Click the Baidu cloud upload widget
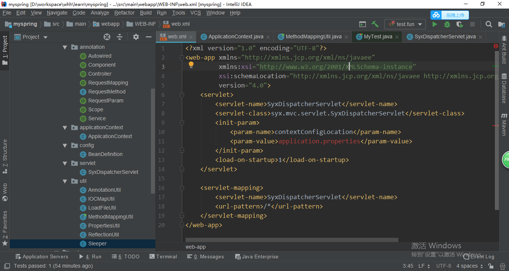Image resolution: width=509 pixels, height=271 pixels. tap(450, 15)
